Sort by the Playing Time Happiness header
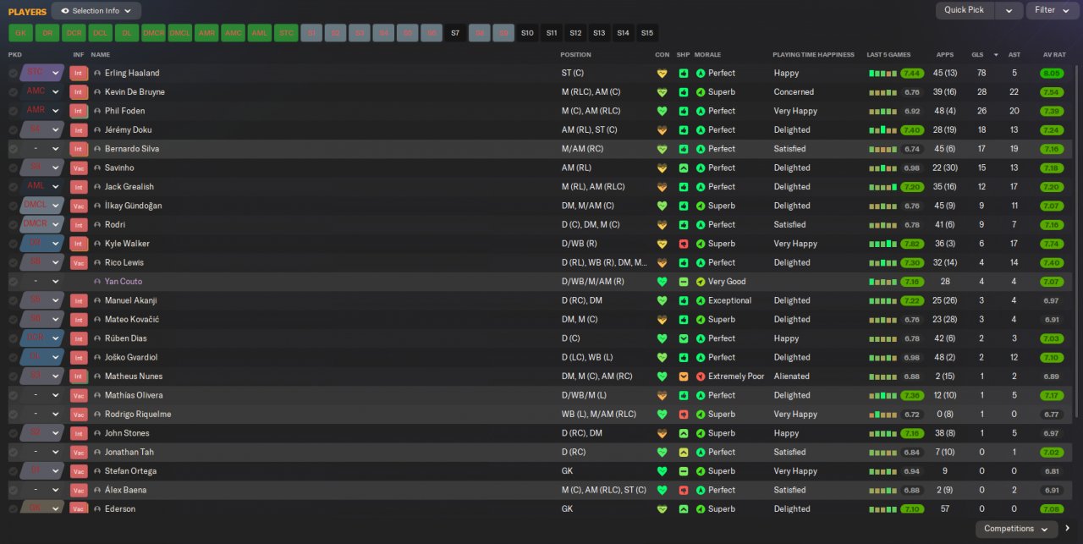This screenshot has width=1083, height=544. [x=813, y=55]
